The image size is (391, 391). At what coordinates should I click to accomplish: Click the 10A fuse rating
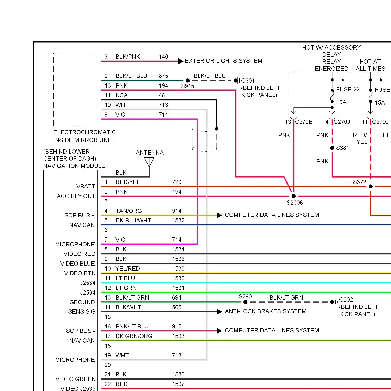341,102
